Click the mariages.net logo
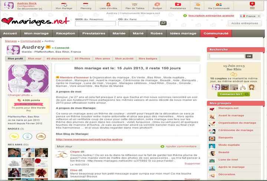 [36, 22]
